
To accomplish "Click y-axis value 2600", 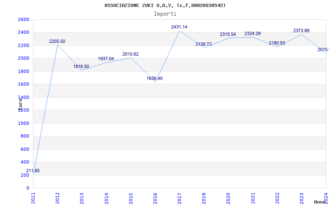I will pyautogui.click(x=24, y=19).
